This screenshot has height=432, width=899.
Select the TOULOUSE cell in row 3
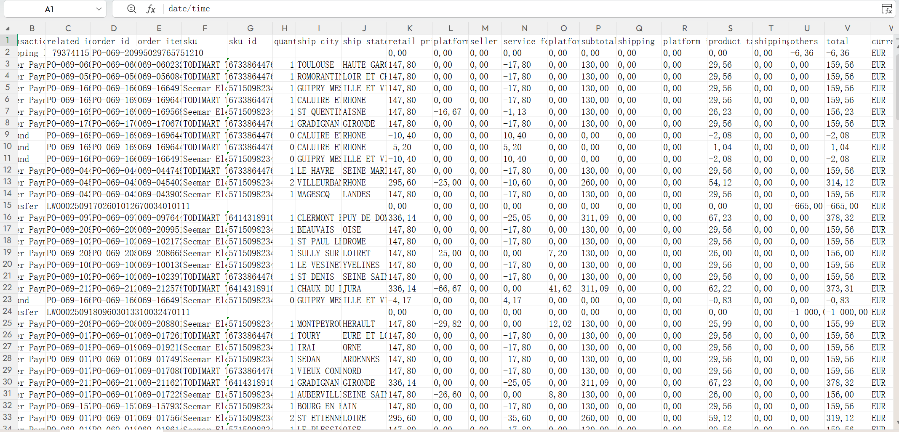[x=318, y=65]
